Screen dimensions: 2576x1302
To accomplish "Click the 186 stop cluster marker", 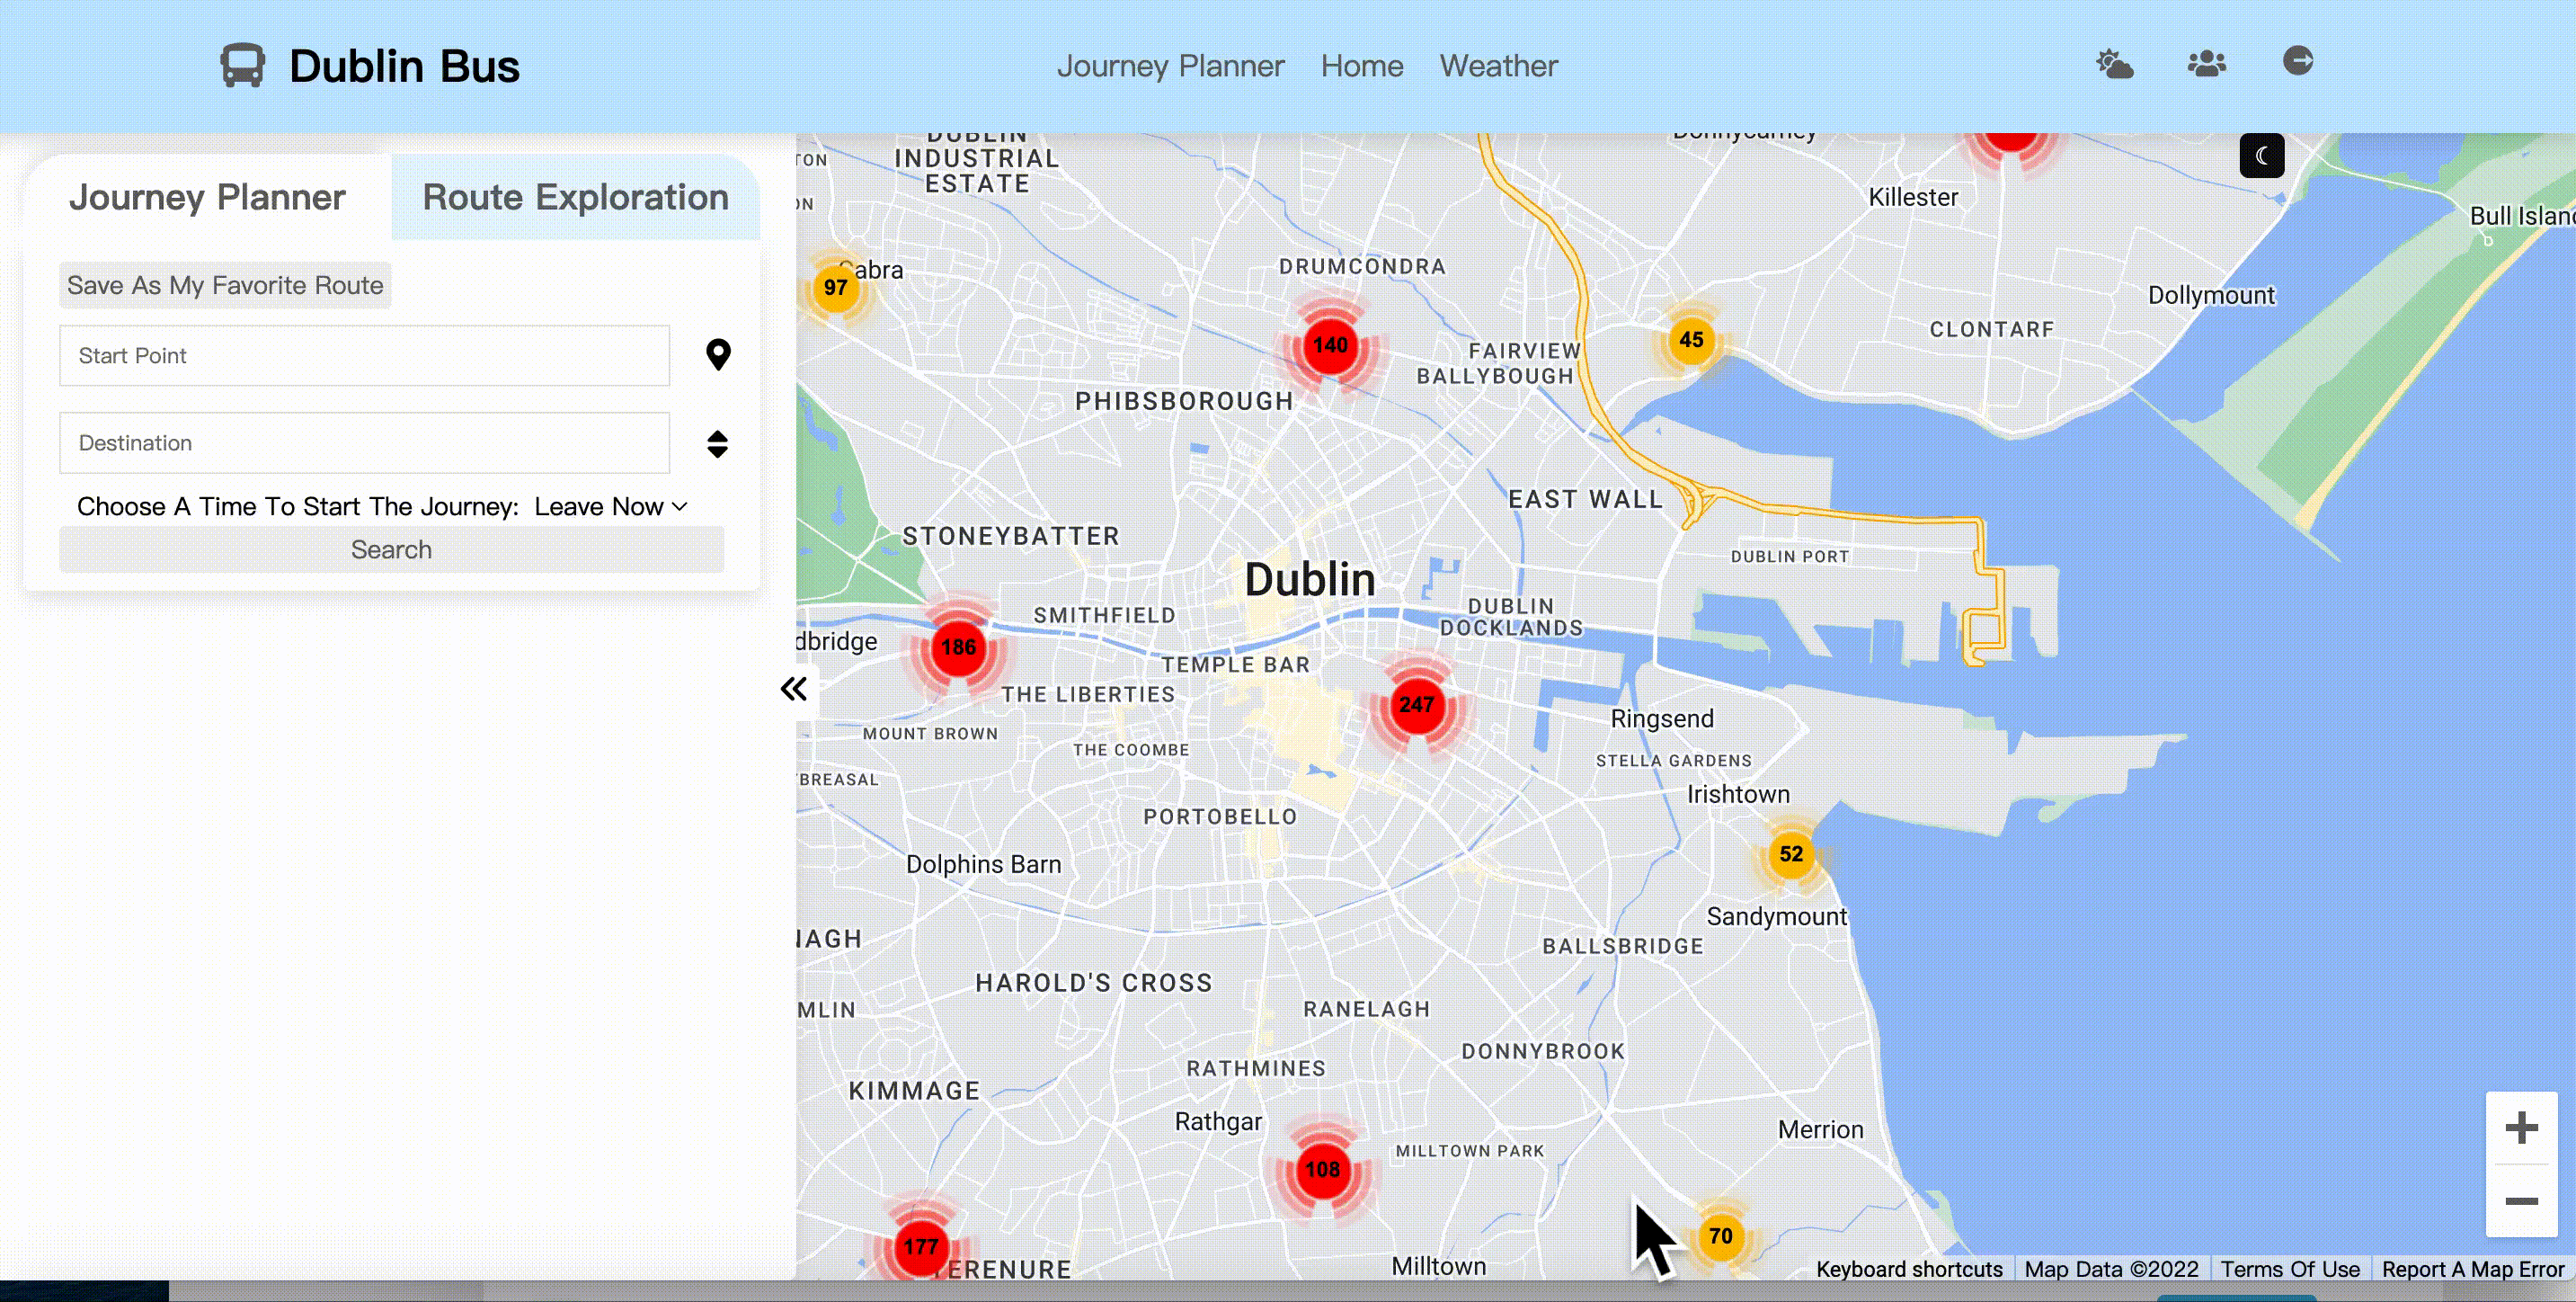I will point(957,647).
